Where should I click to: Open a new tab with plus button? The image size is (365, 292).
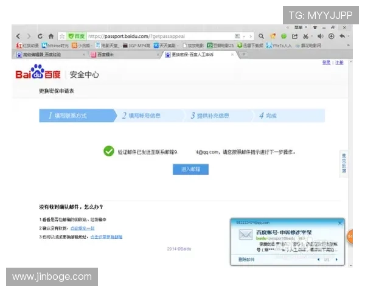pyautogui.click(x=244, y=54)
